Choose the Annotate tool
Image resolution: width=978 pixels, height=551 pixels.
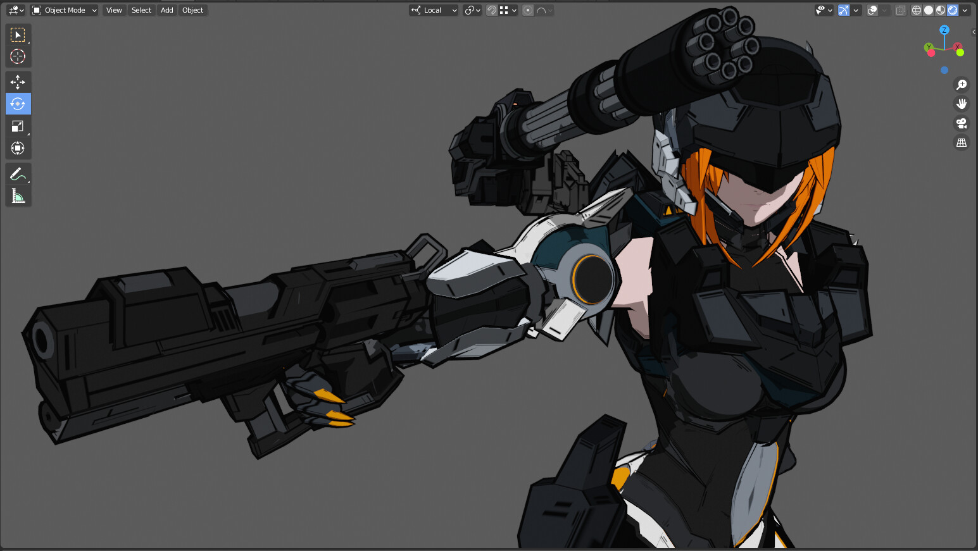pyautogui.click(x=18, y=173)
